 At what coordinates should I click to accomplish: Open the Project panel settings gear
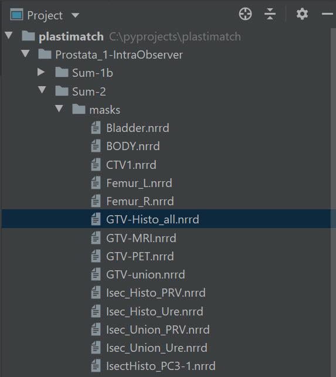point(302,14)
